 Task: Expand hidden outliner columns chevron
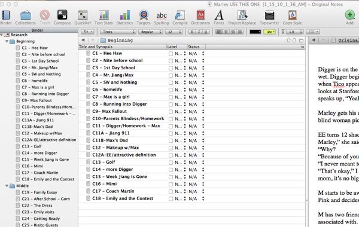tap(302, 47)
